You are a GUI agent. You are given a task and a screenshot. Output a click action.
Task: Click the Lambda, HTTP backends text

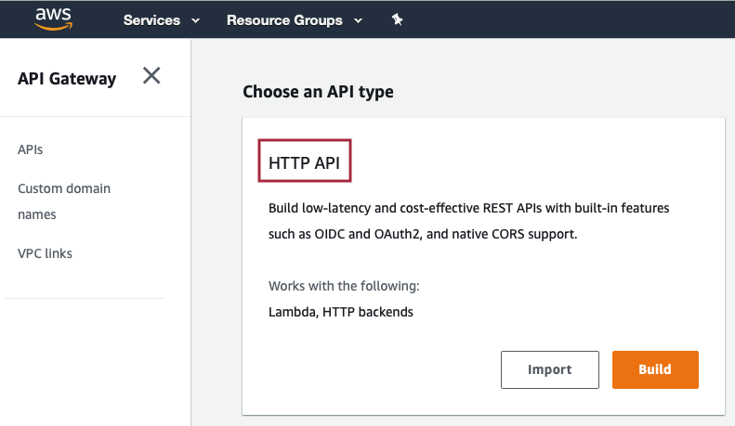point(341,312)
